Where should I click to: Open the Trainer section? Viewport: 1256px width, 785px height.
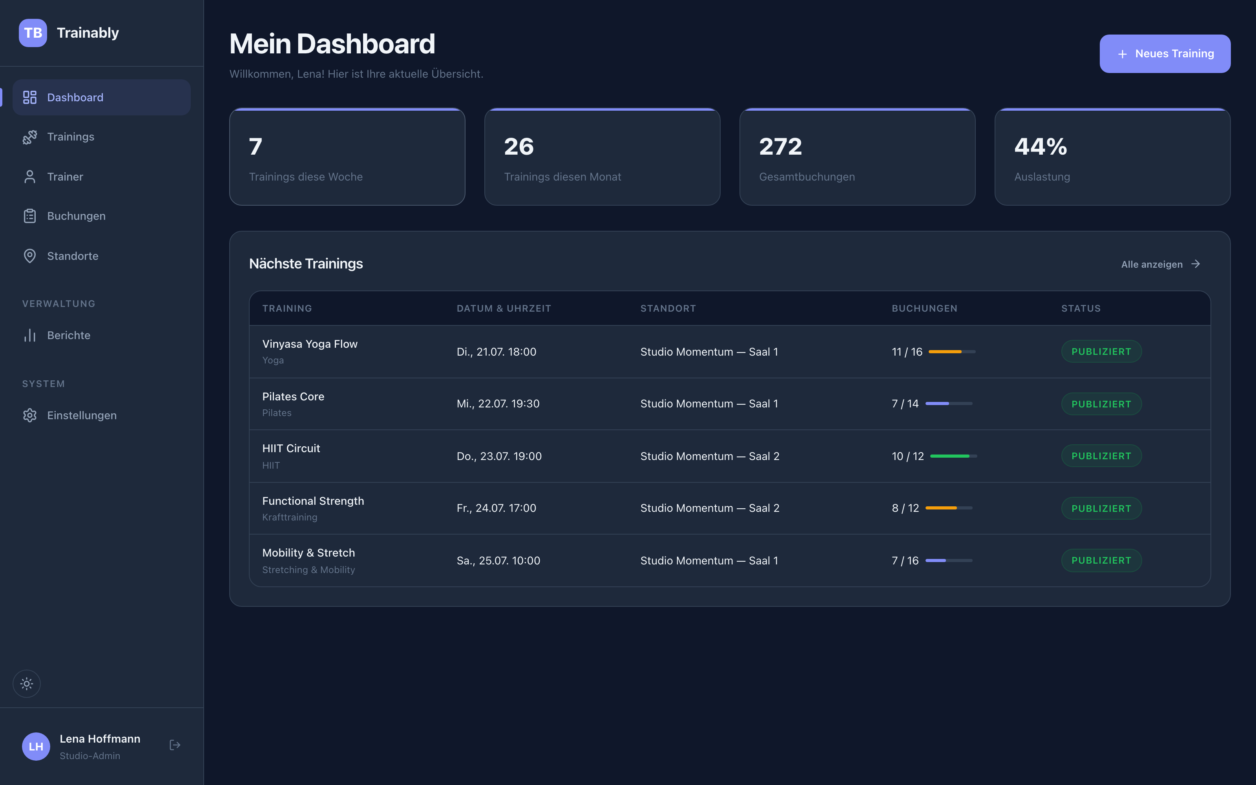102,177
